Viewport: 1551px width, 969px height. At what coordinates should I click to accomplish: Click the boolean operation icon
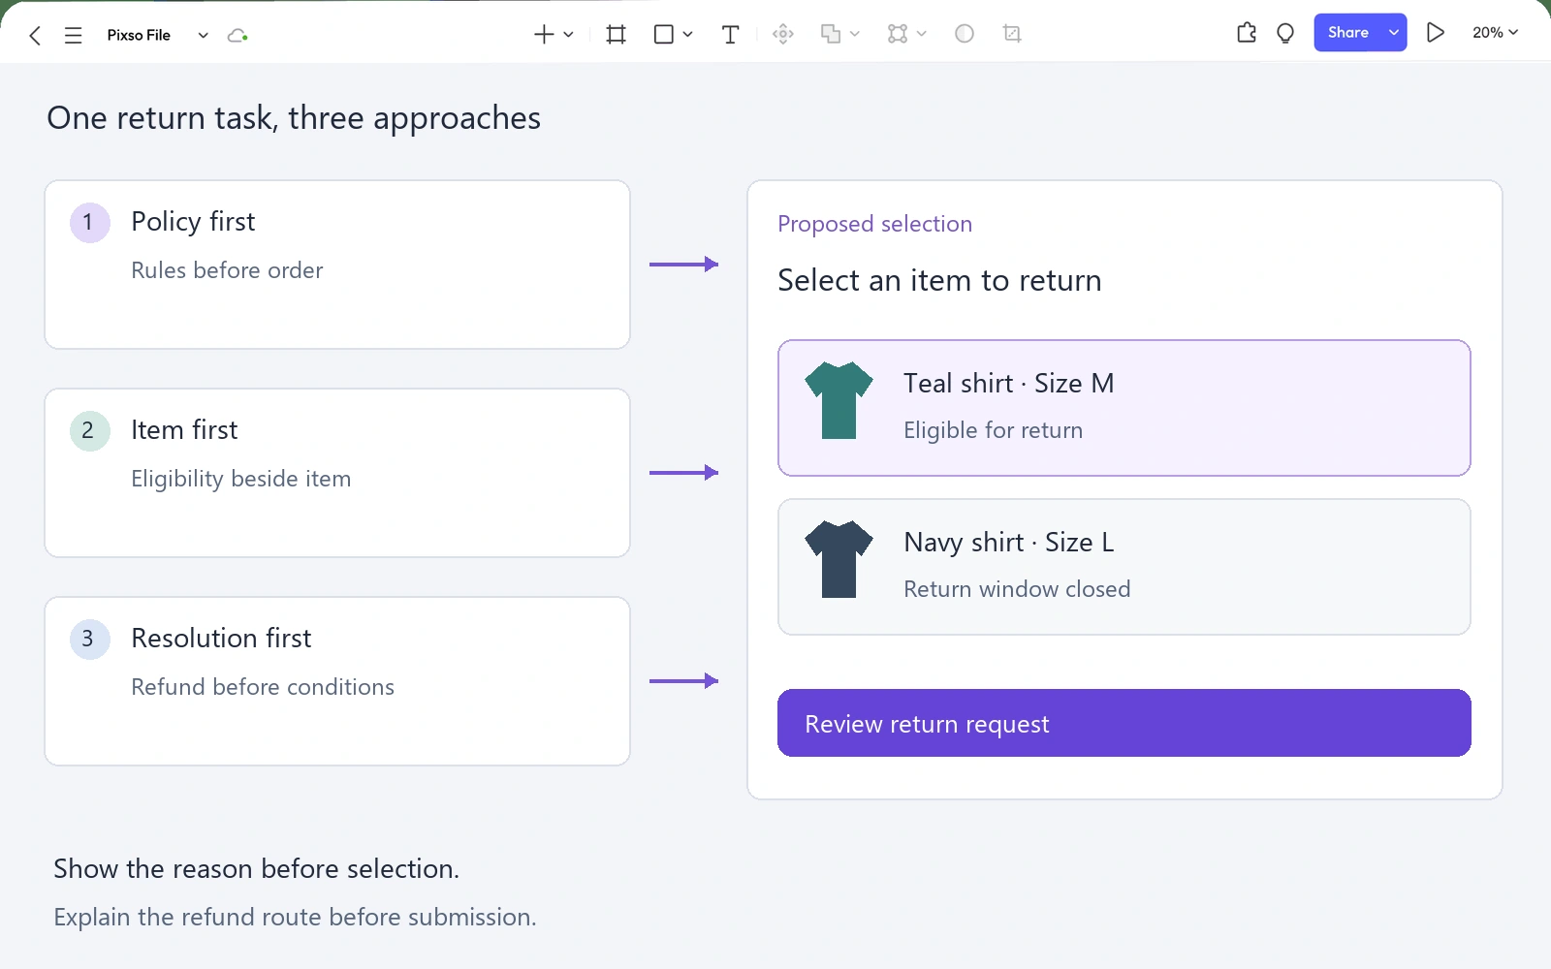[x=831, y=35]
